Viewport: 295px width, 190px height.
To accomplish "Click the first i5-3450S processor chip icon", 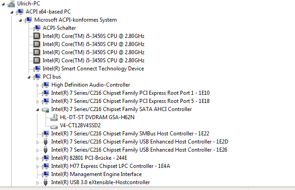I will tap(37, 36).
